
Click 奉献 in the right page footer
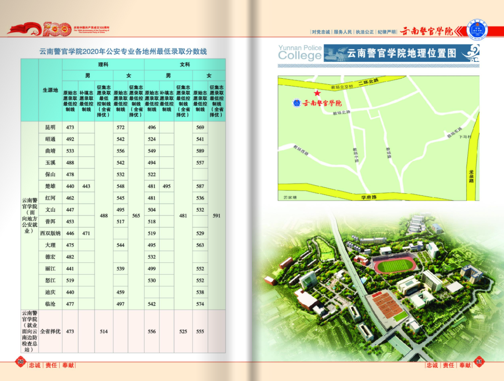[465, 365]
